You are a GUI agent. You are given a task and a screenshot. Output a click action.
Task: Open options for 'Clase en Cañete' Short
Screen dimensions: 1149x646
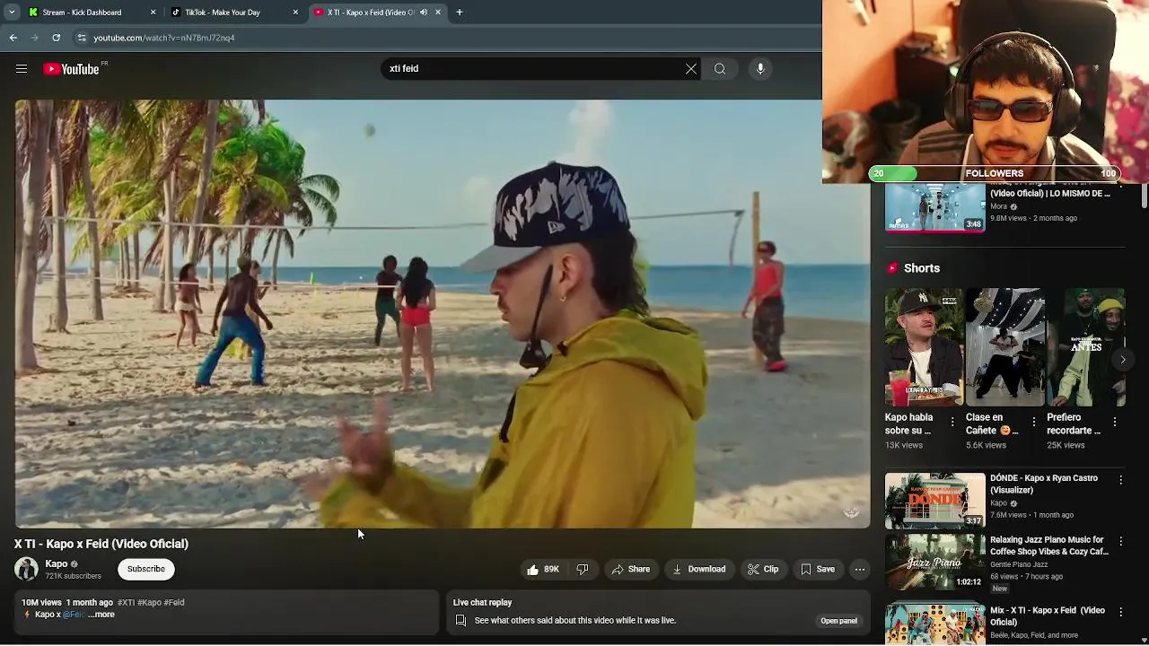click(1034, 422)
